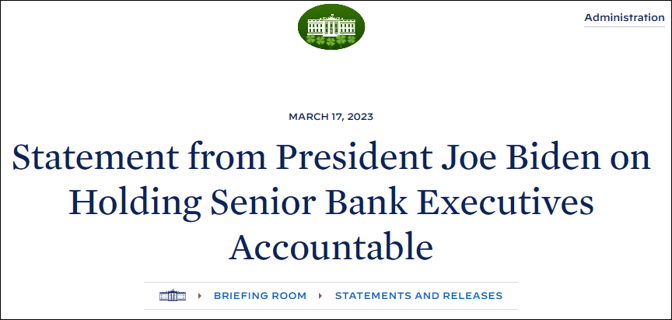
Task: Open the Administration menu
Action: (x=625, y=18)
